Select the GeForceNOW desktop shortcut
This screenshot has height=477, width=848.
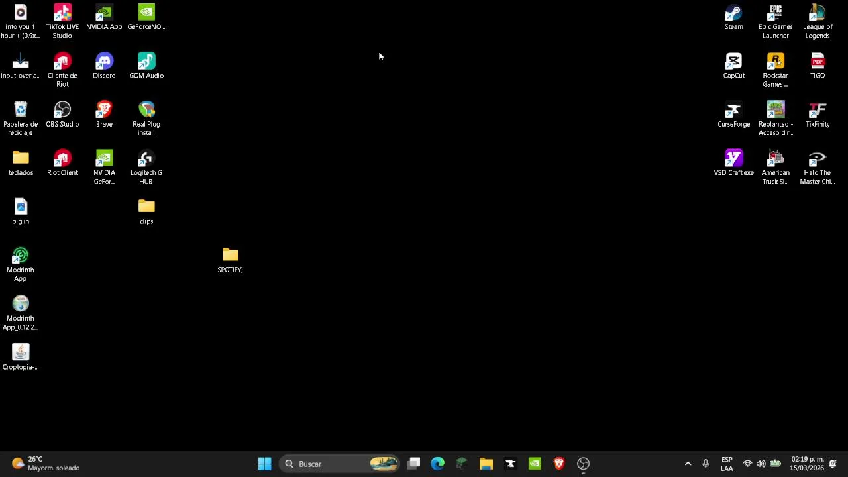pyautogui.click(x=146, y=17)
